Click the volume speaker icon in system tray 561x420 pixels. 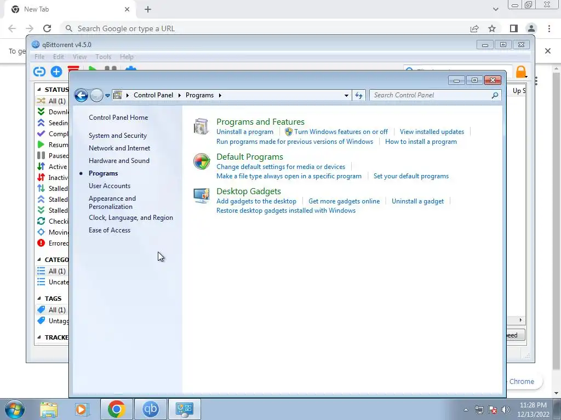pyautogui.click(x=506, y=410)
